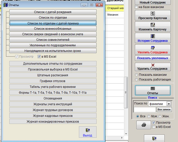The width and height of the screenshot is (178, 142).
Task: Open Оповещения
Action: click(53, 98)
